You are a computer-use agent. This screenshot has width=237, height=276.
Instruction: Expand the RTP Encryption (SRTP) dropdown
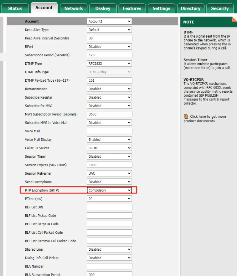(x=109, y=190)
